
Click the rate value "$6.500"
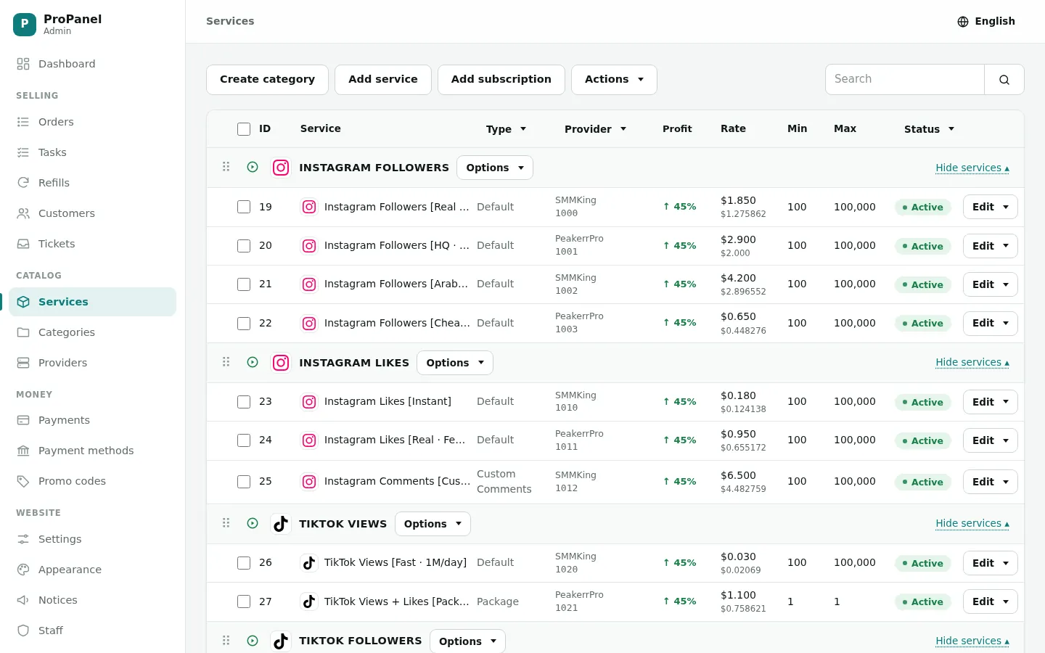(x=738, y=475)
